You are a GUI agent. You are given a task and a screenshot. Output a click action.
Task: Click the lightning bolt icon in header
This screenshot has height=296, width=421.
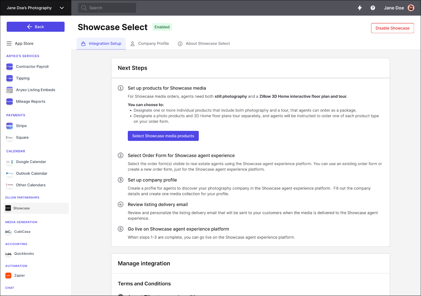tap(360, 8)
